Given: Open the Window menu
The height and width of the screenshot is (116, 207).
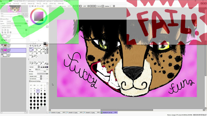Looking at the screenshot, I should (x=52, y=4).
